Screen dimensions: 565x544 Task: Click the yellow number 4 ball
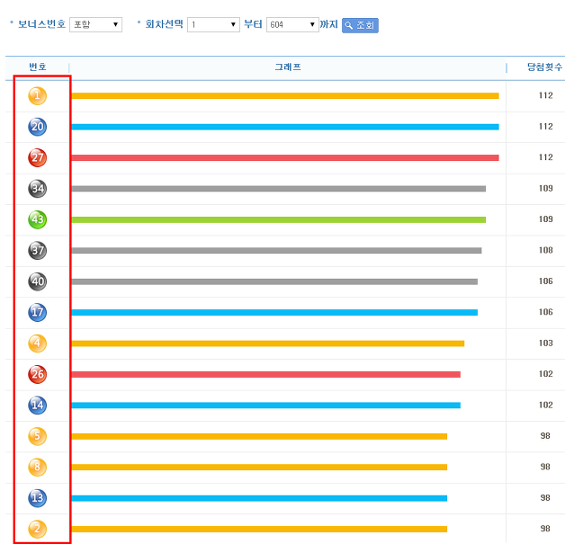pyautogui.click(x=38, y=343)
